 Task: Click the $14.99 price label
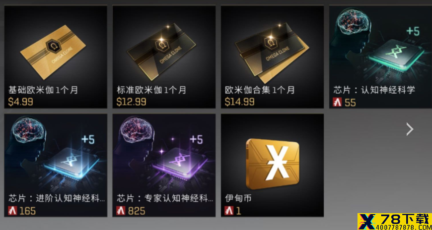[239, 102]
